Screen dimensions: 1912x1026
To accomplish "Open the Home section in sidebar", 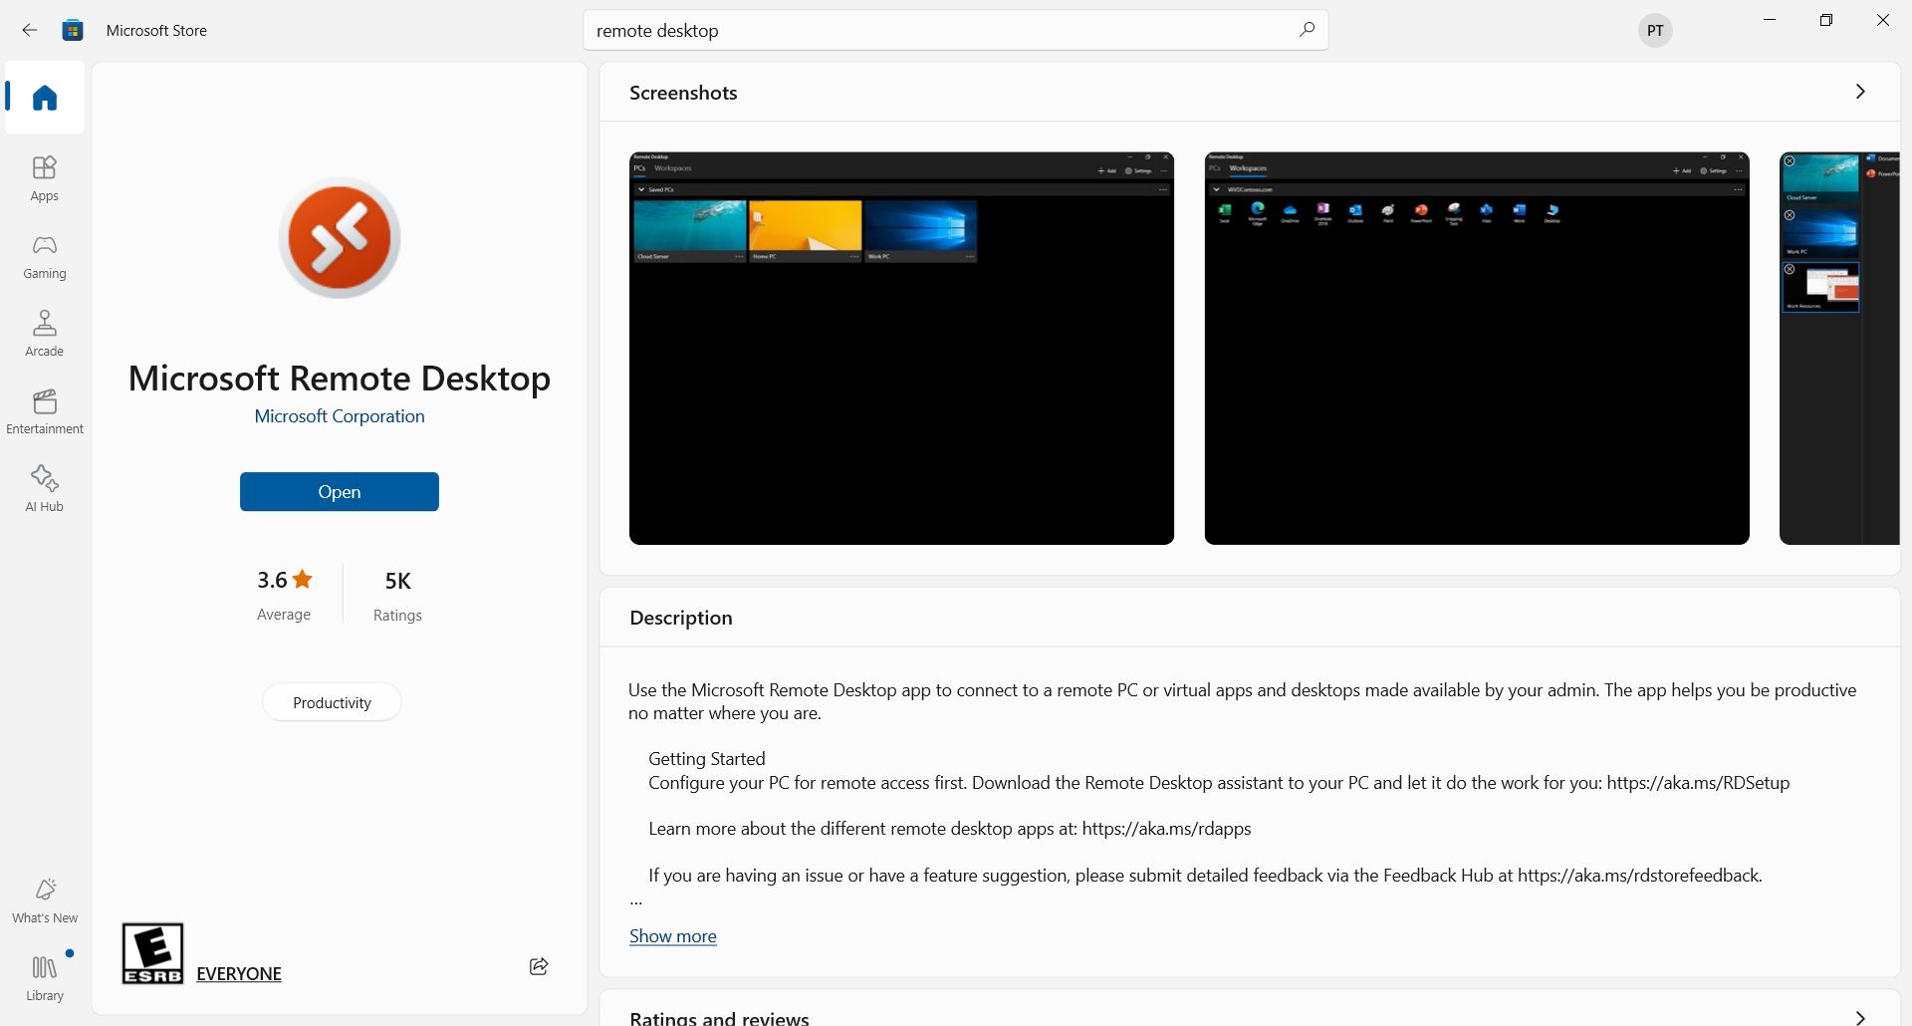I will pyautogui.click(x=45, y=97).
